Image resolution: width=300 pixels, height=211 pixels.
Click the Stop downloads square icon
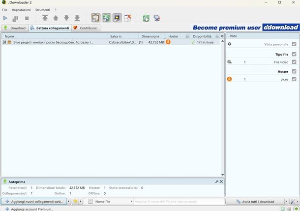[27, 18]
